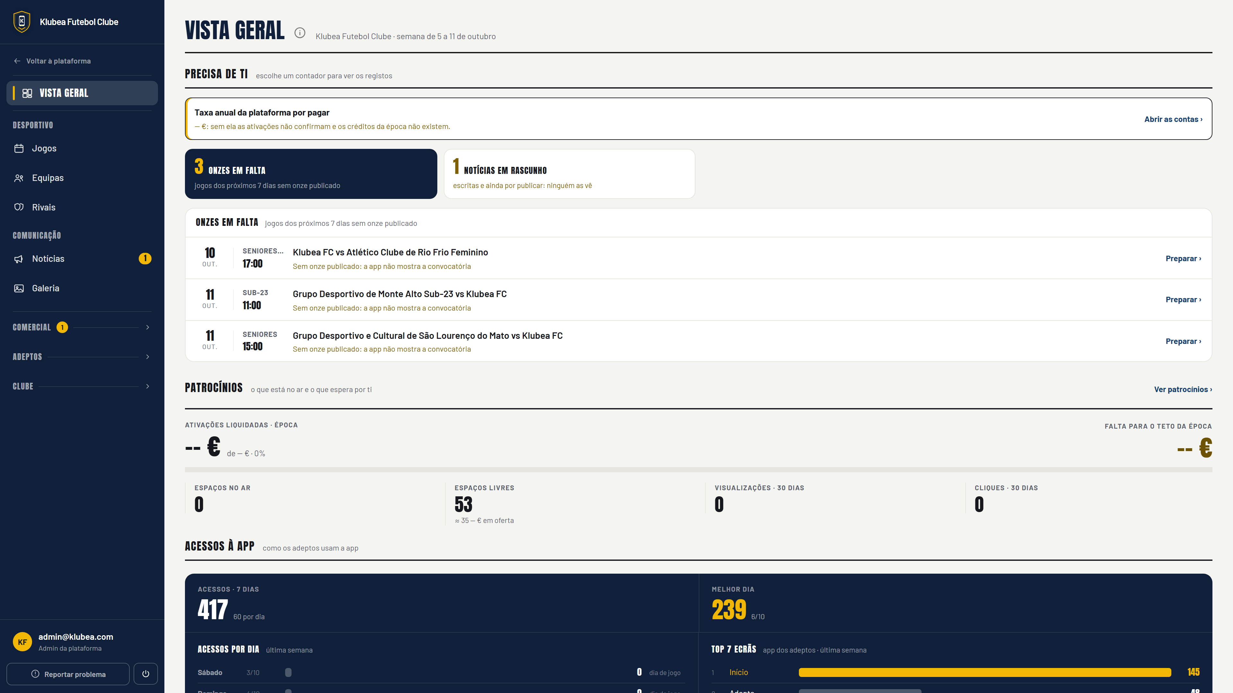Open Abrir as contas link

click(1173, 119)
